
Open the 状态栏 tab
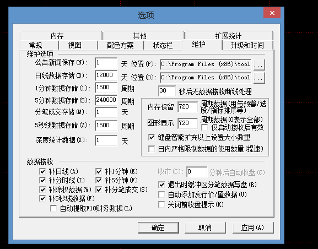[x=163, y=45]
